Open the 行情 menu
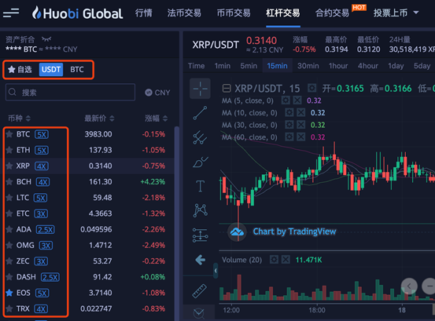Image resolution: width=435 pixels, height=321 pixels. point(144,13)
